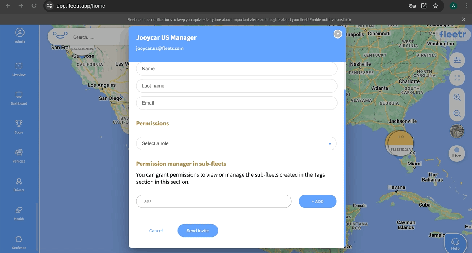The height and width of the screenshot is (253, 472).
Task: Click the address bar URL
Action: [x=81, y=6]
